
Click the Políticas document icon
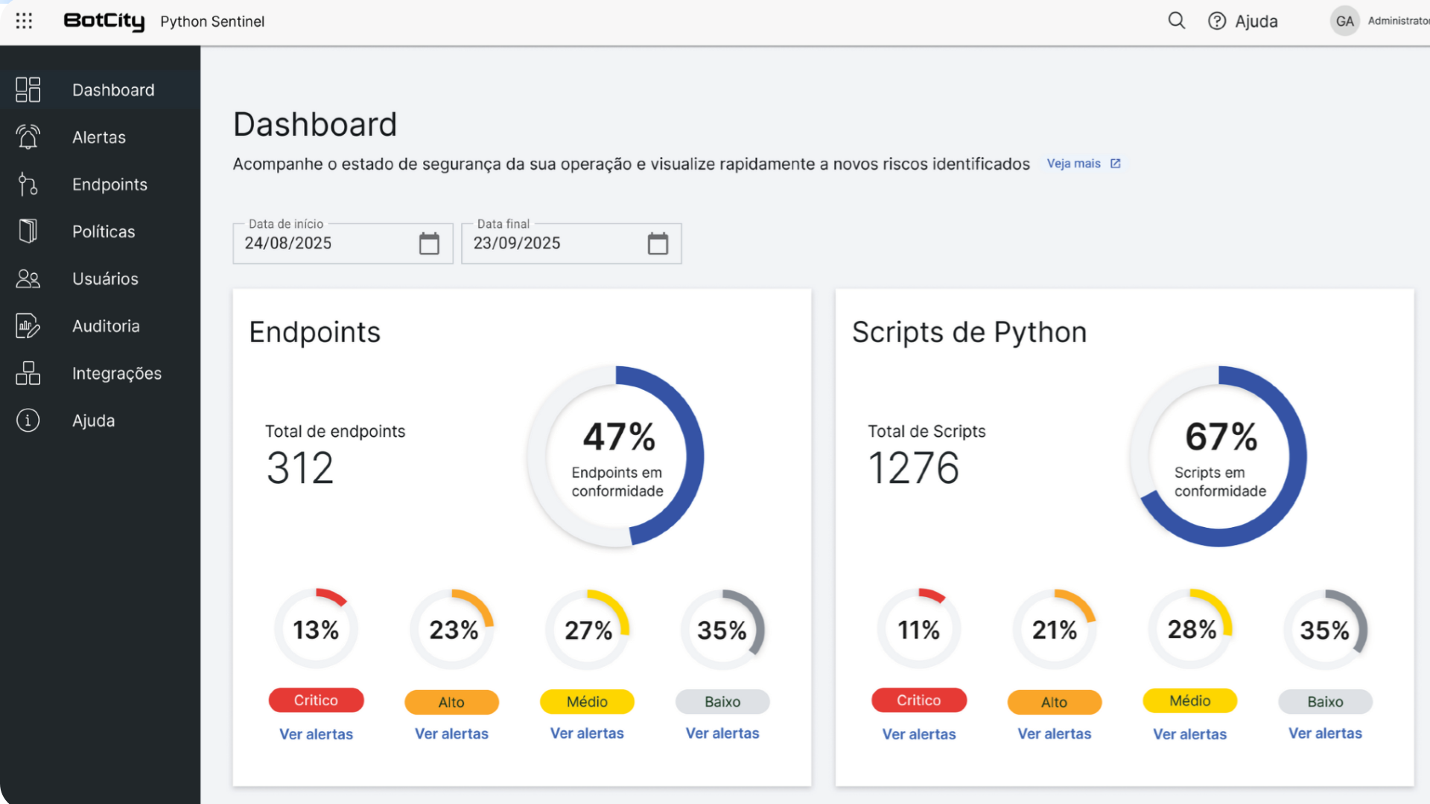[x=28, y=232]
